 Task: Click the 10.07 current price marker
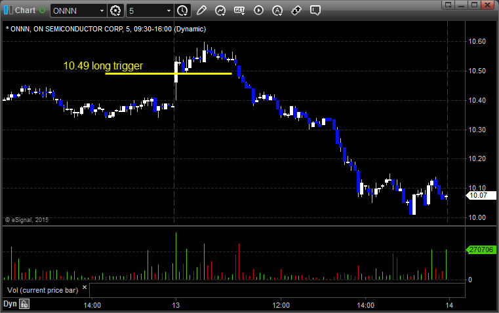click(481, 195)
